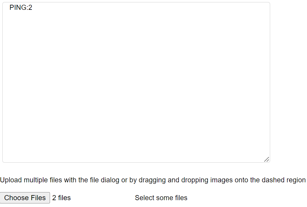
Task: Activate the file selection control
Action: tap(25, 198)
